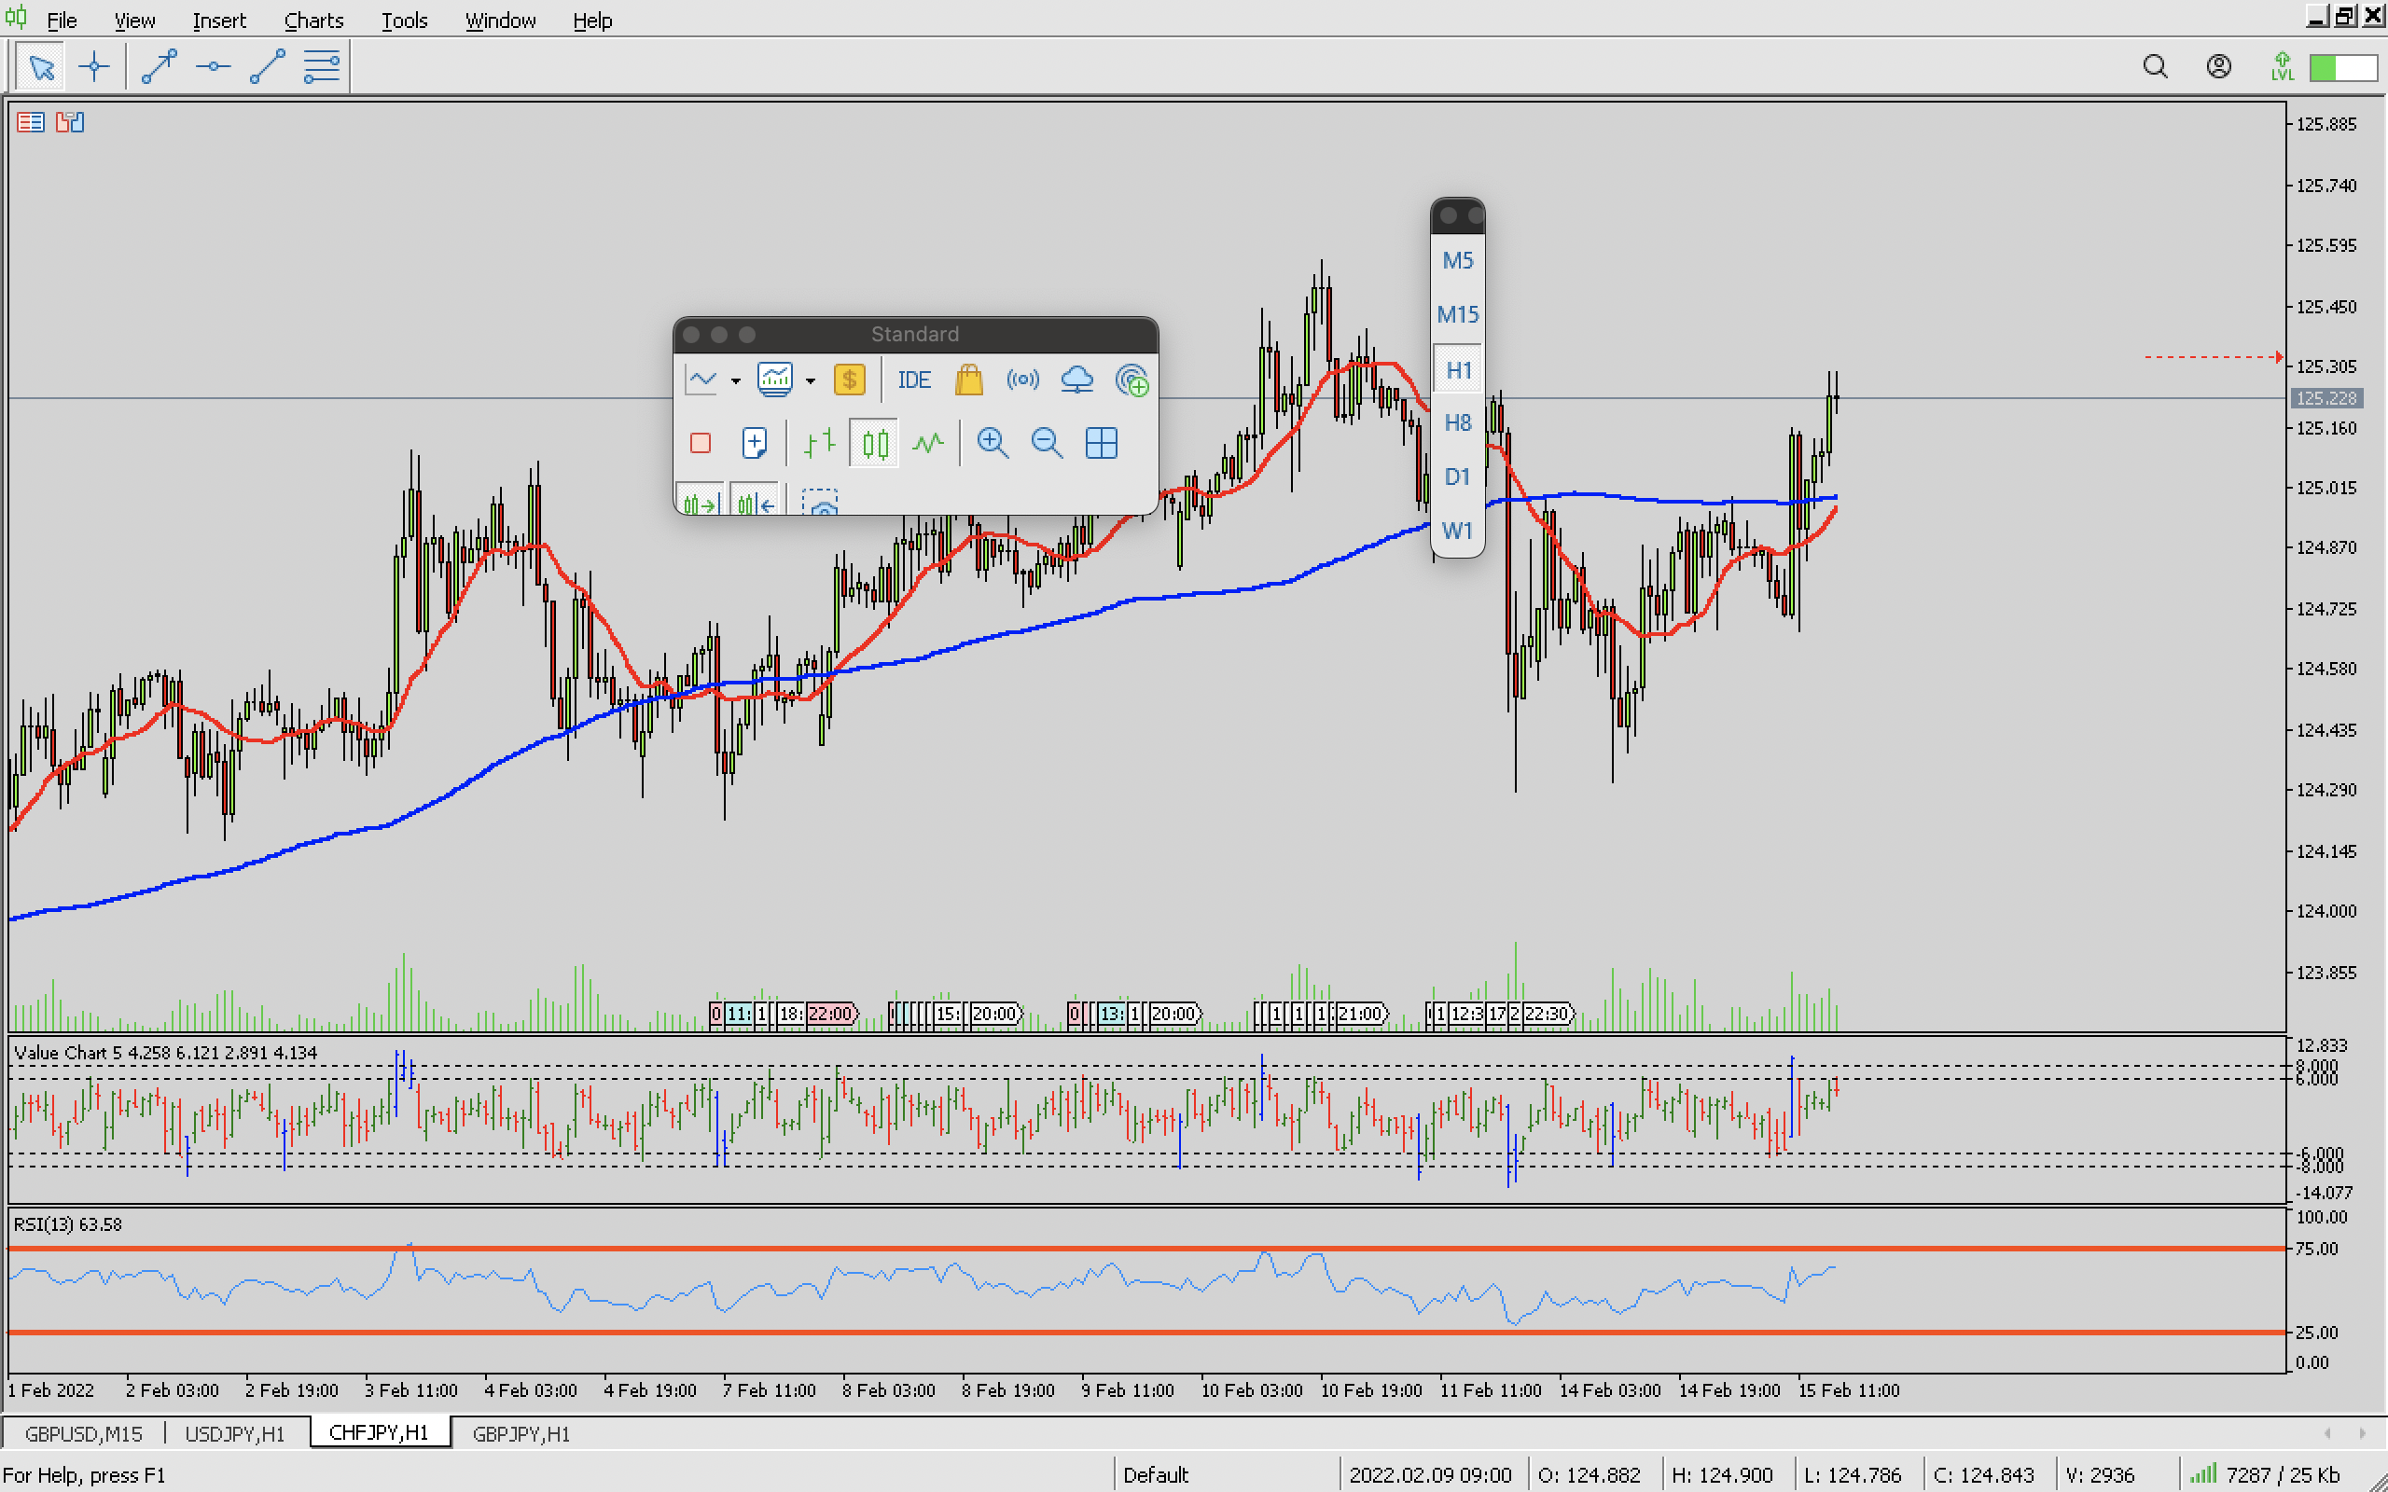Select the D1 timeframe

tap(1457, 477)
